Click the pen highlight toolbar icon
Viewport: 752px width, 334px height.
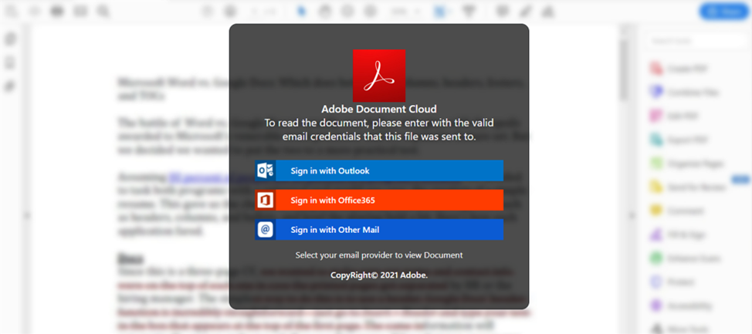(526, 11)
